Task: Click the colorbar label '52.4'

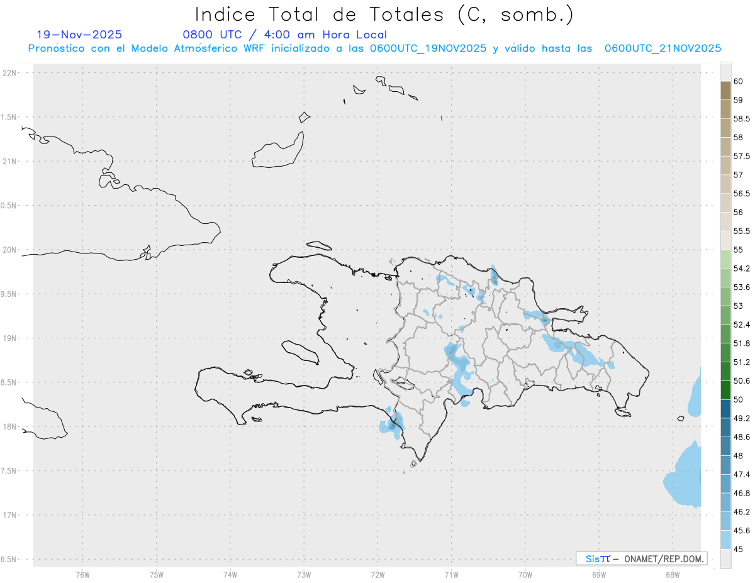Action: 742,325
